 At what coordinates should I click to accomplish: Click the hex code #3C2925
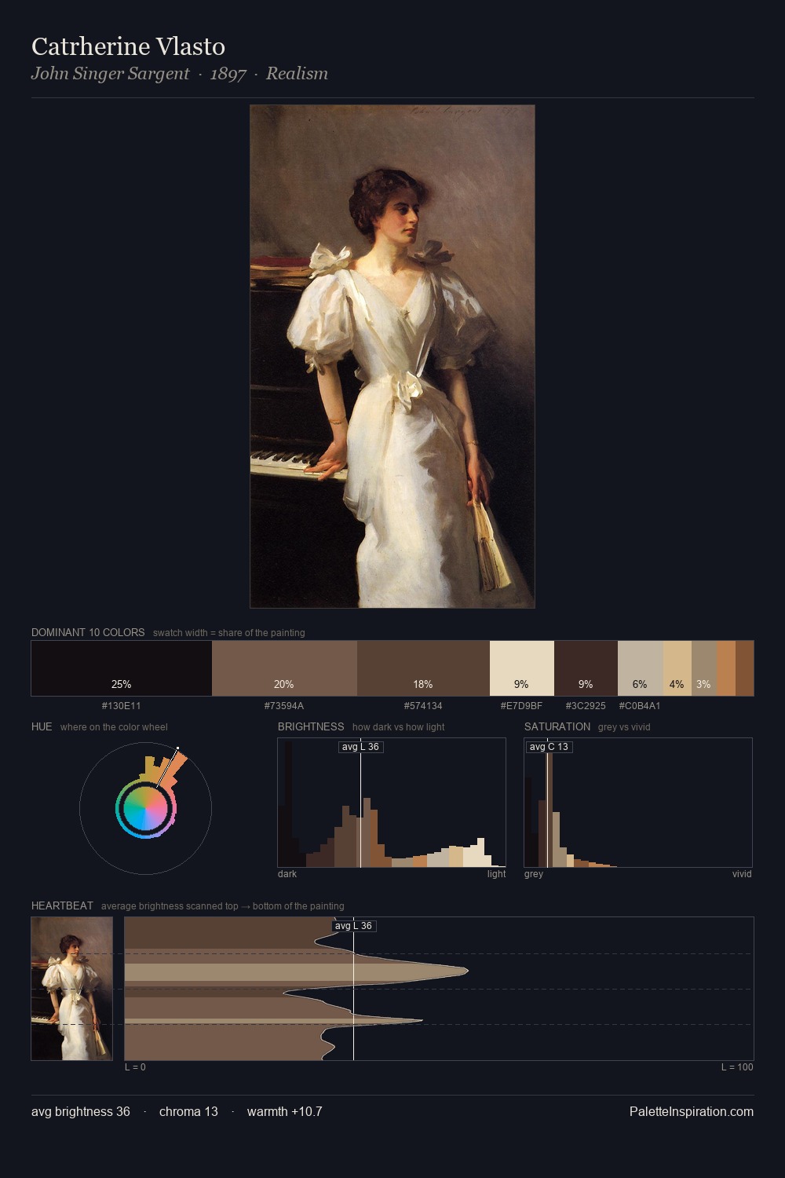point(586,706)
